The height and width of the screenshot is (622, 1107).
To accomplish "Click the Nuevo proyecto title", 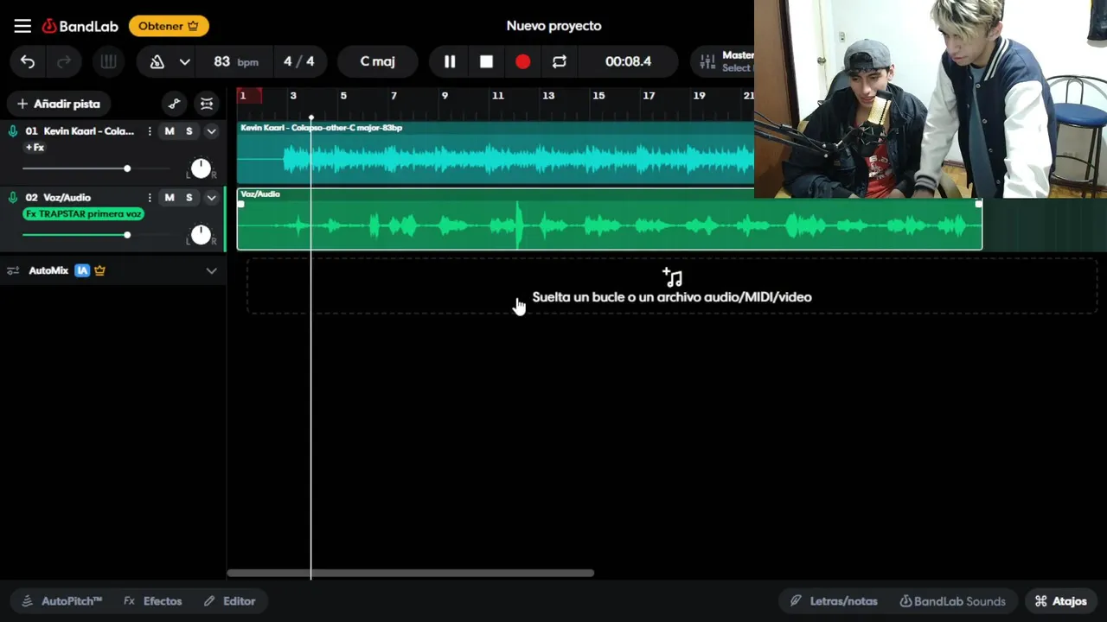I will (x=553, y=26).
